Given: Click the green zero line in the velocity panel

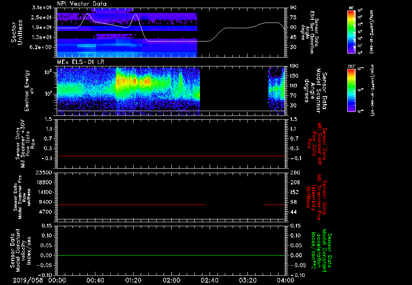Looking at the screenshot, I should [x=171, y=255].
